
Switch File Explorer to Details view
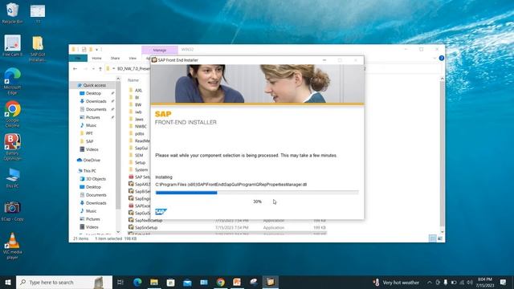(433, 238)
